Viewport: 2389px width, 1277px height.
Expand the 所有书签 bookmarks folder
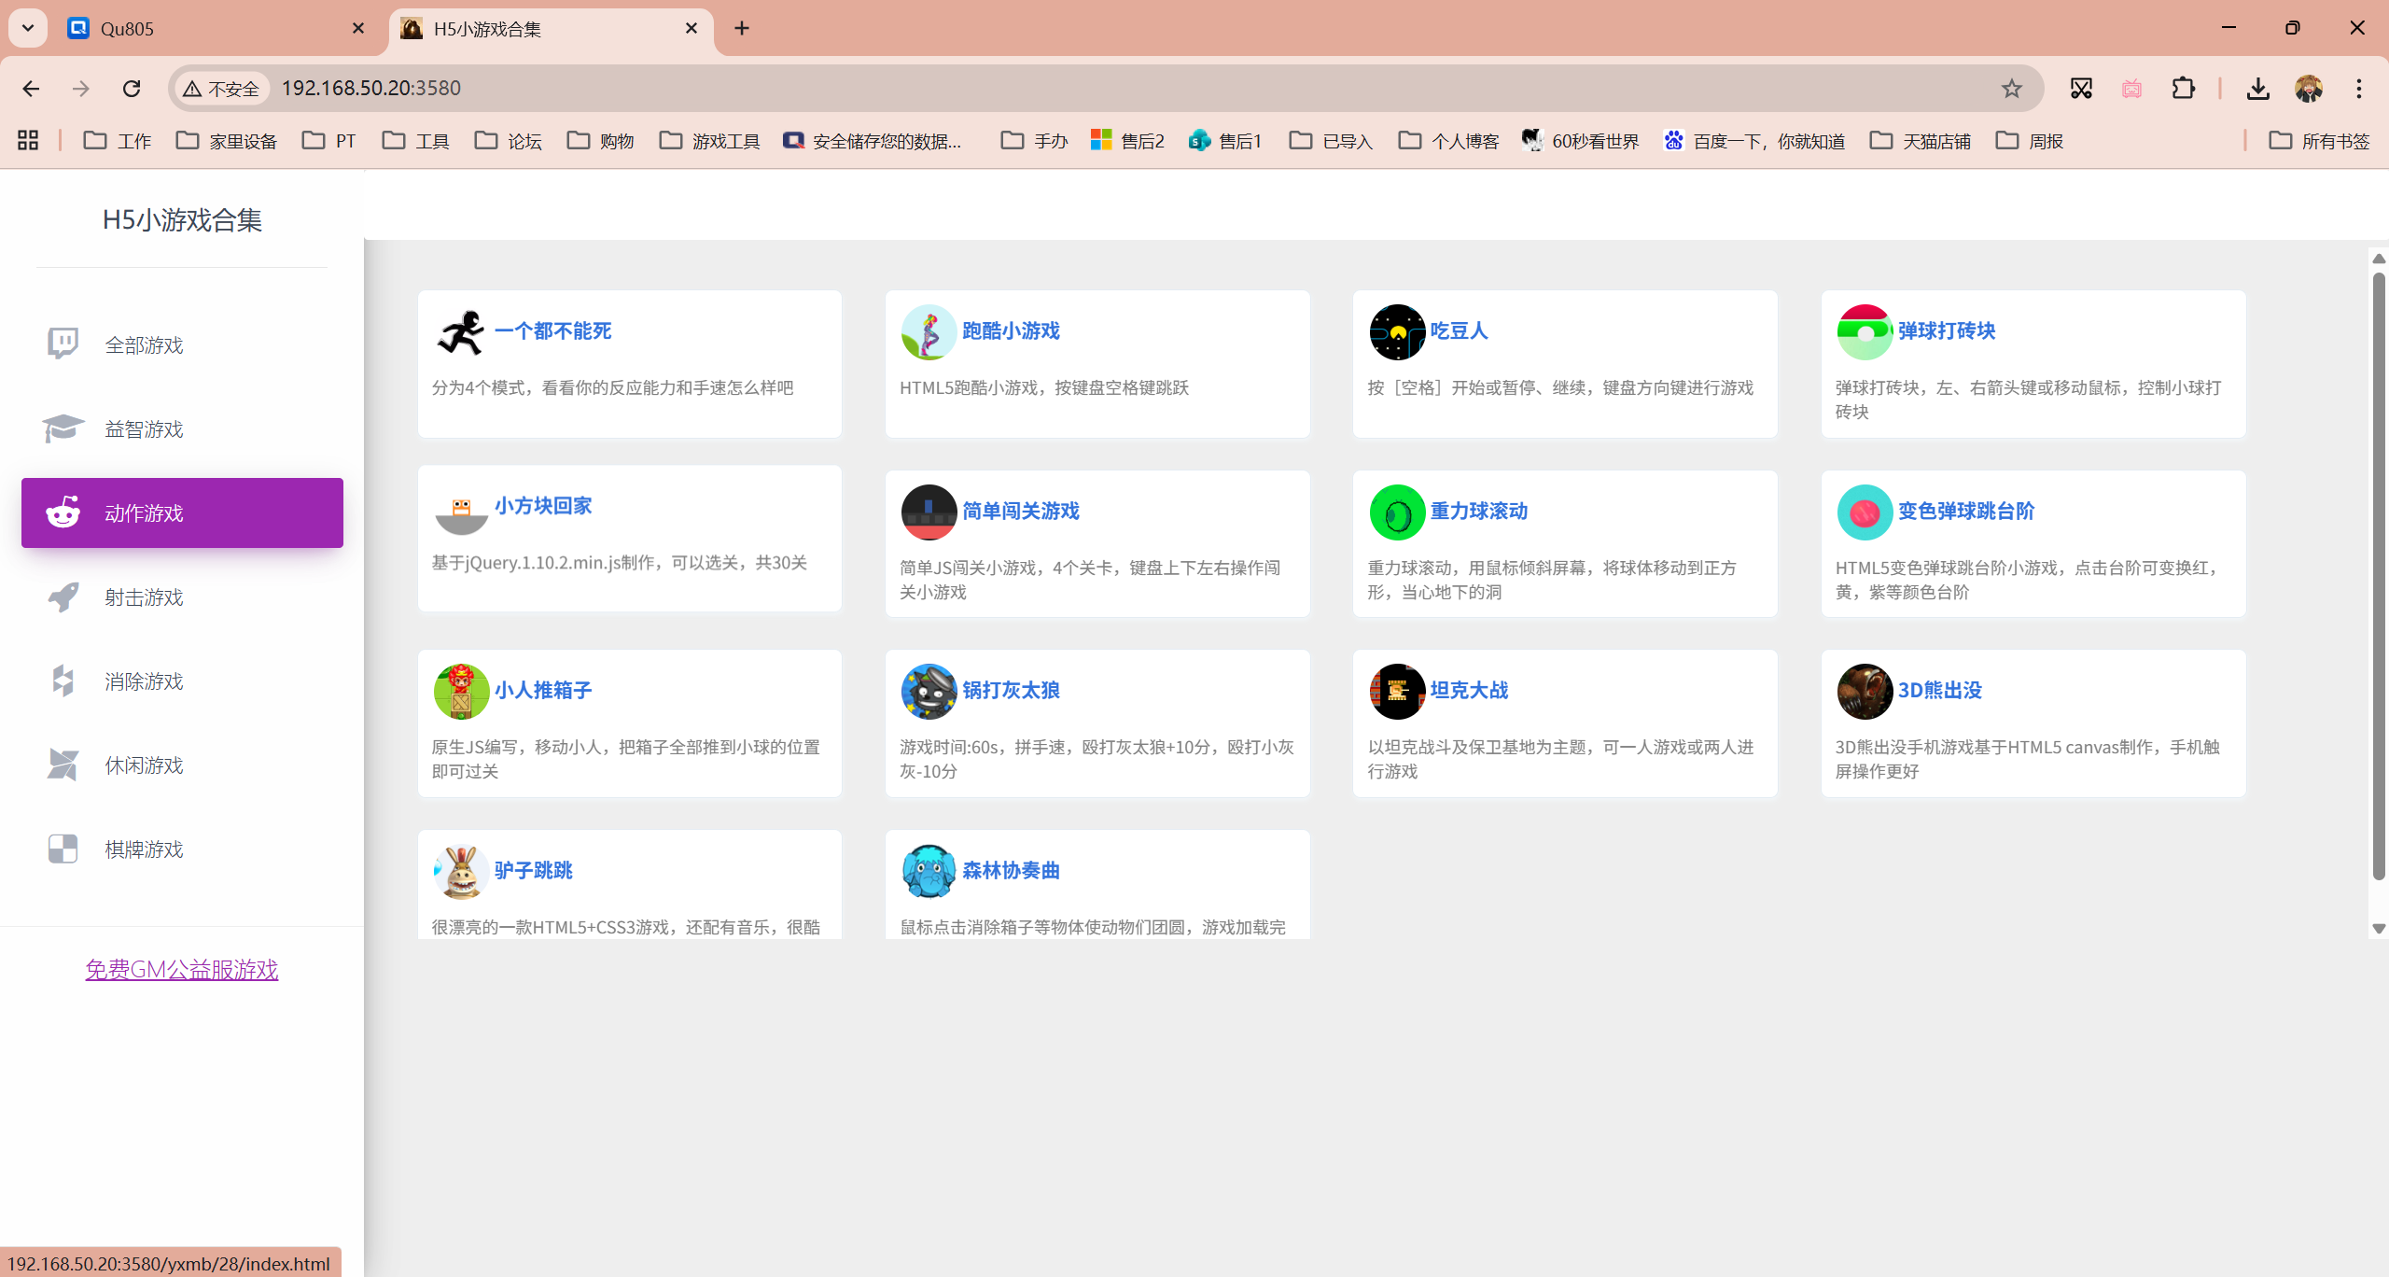coord(2319,141)
